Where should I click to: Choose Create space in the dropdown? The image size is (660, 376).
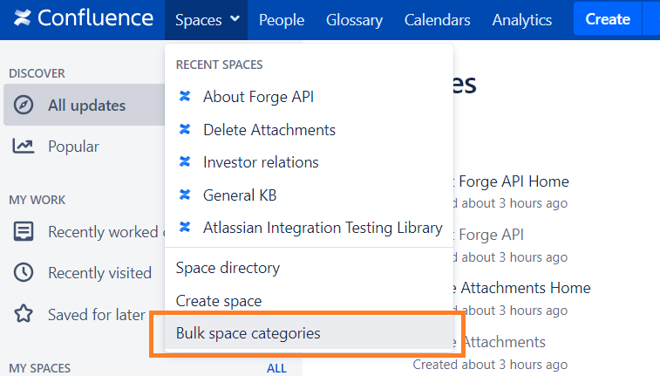click(219, 301)
